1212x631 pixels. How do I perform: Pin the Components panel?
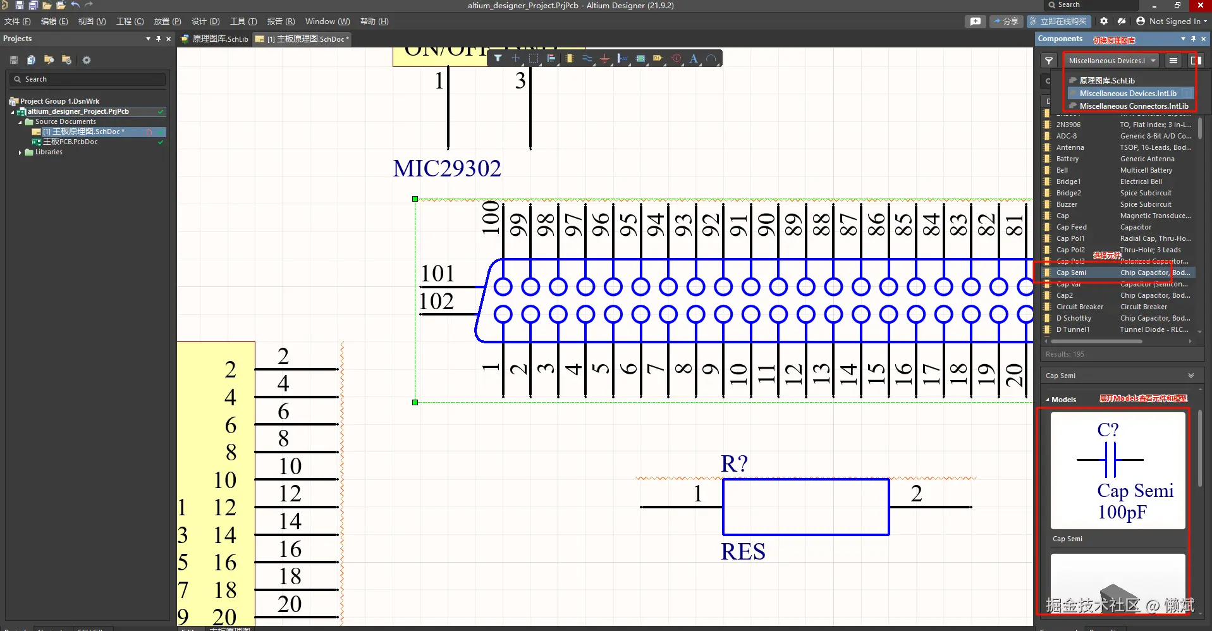[1193, 39]
